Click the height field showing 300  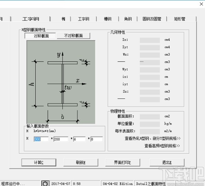(41, 139)
